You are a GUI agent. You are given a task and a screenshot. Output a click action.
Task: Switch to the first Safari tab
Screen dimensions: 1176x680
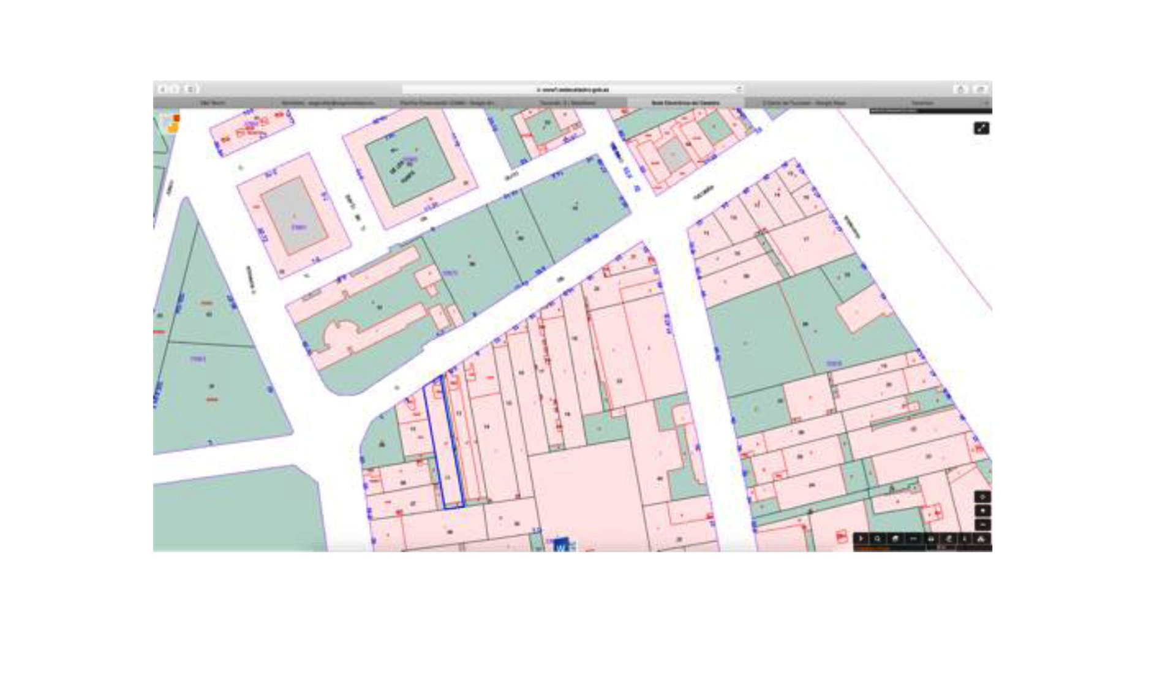(213, 103)
